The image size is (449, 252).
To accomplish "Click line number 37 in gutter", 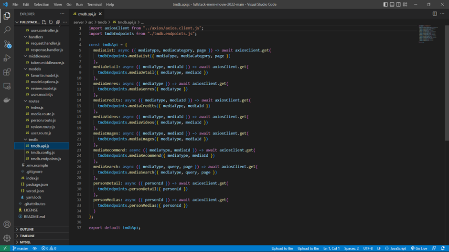I will pyautogui.click(x=79, y=227).
